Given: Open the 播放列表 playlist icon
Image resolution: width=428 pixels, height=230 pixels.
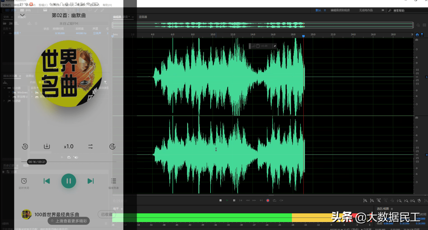Looking at the screenshot, I should click(x=113, y=183).
